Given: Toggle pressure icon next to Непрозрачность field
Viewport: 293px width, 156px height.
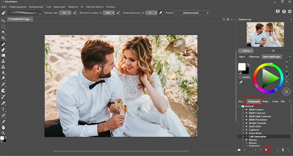Looking at the screenshot, I should (160, 13).
